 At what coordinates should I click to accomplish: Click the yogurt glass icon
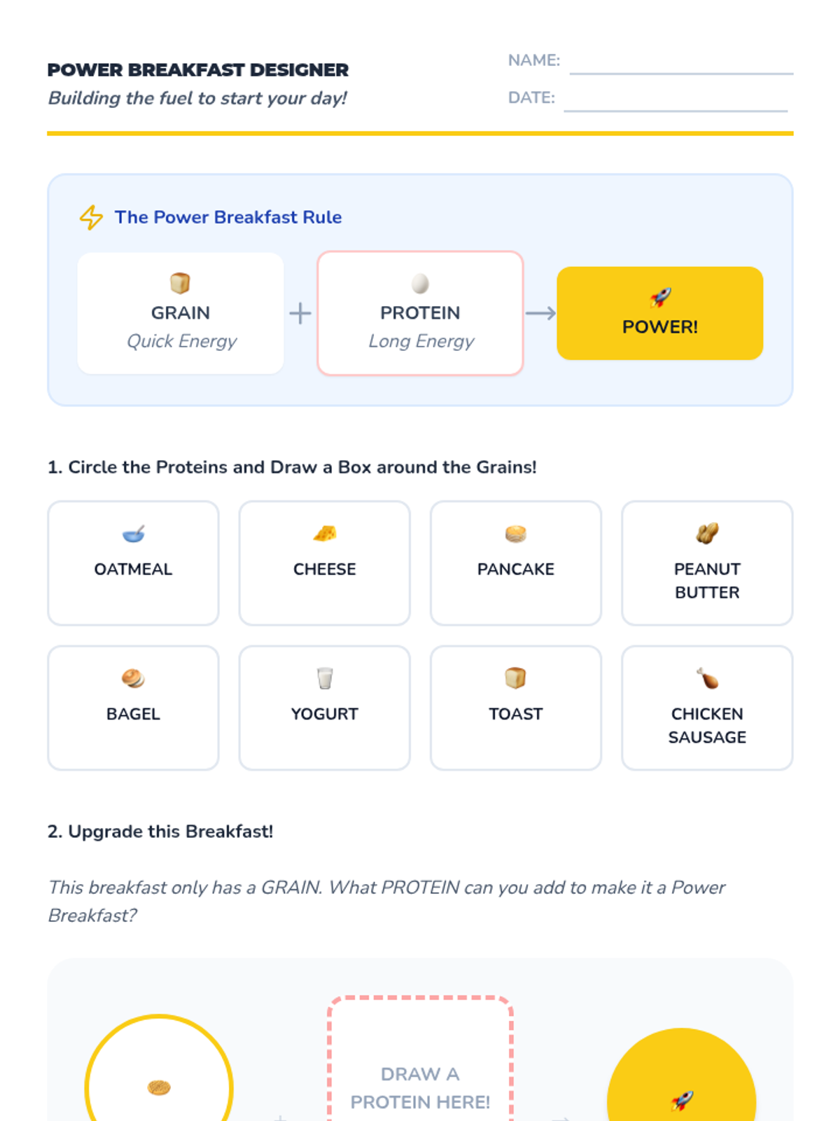click(325, 678)
